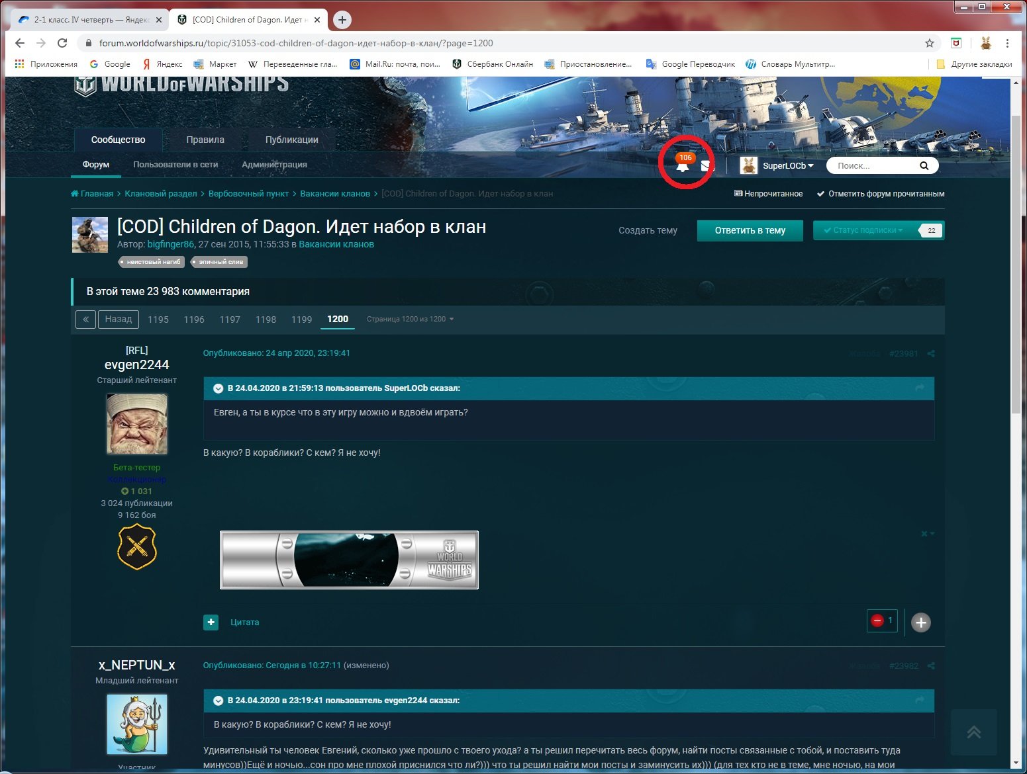The width and height of the screenshot is (1027, 774).
Task: Go to page 1195
Action: (x=158, y=320)
